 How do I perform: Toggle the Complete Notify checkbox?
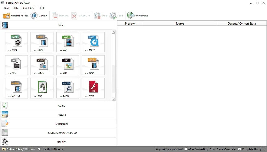coord(240,149)
